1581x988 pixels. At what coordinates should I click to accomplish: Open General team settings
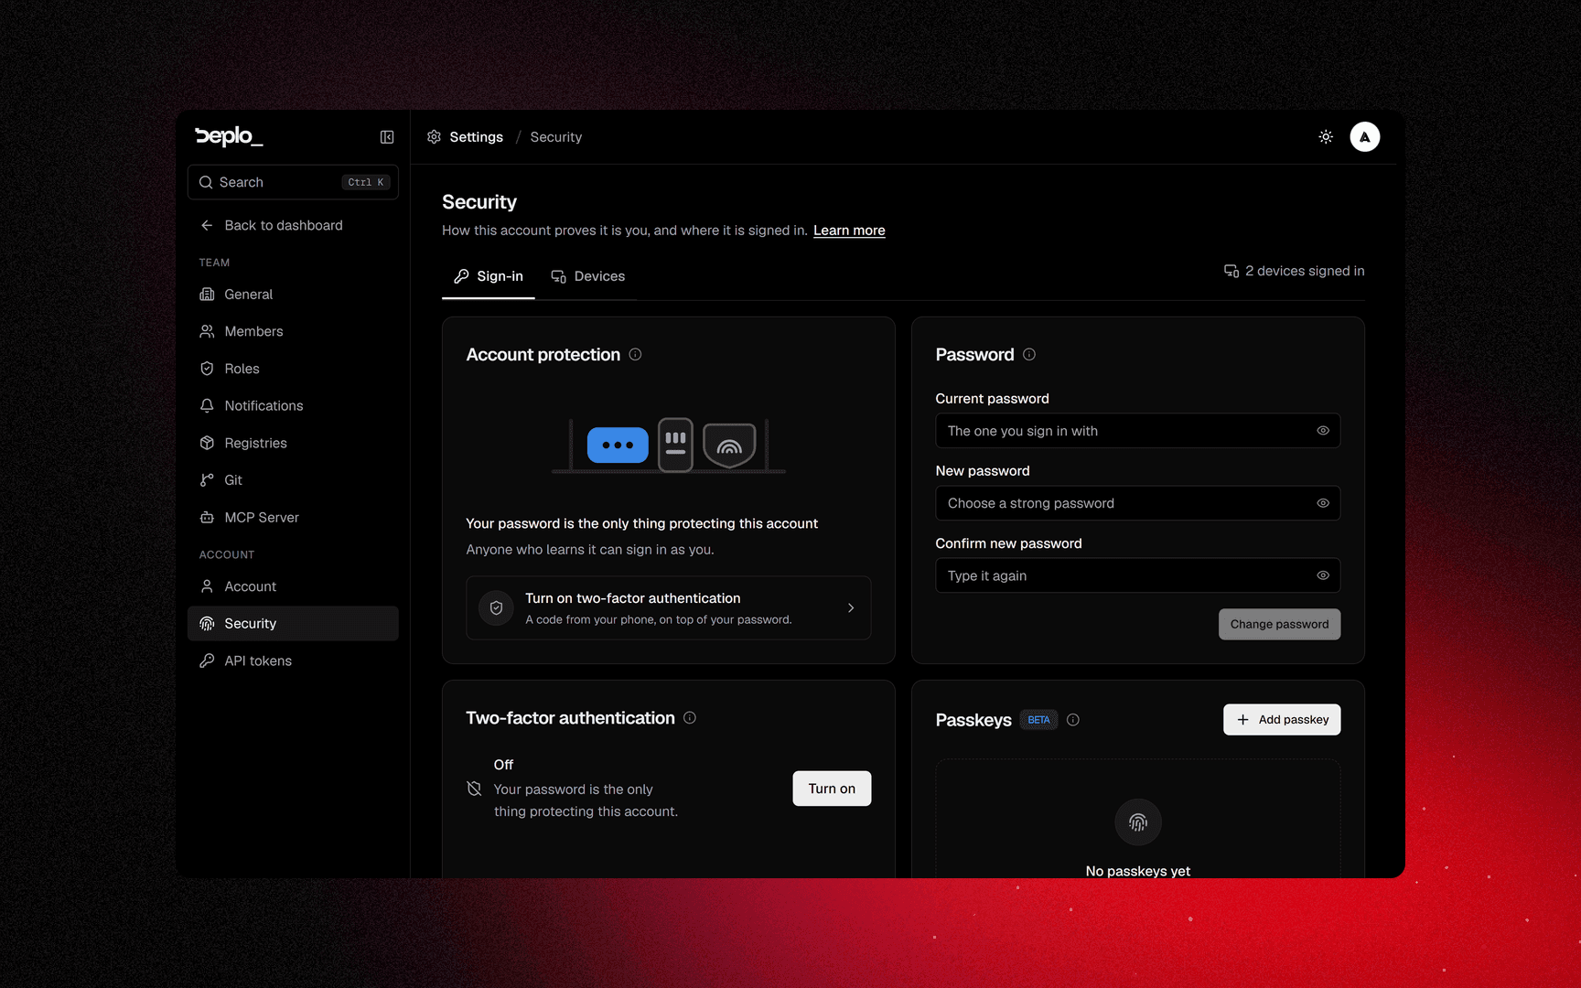(x=293, y=295)
